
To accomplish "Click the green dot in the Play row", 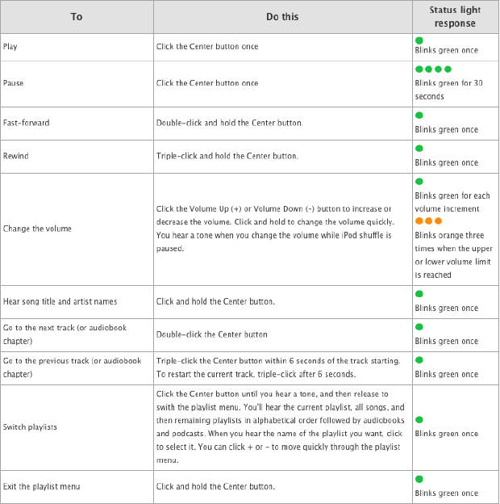I will pyautogui.click(x=419, y=40).
